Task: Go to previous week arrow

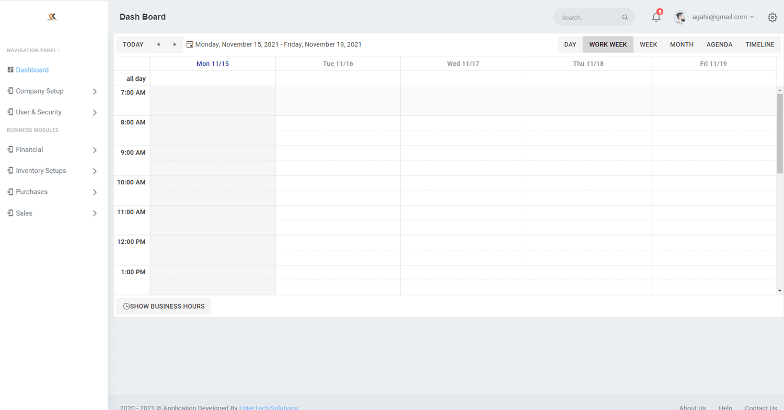Action: click(158, 44)
